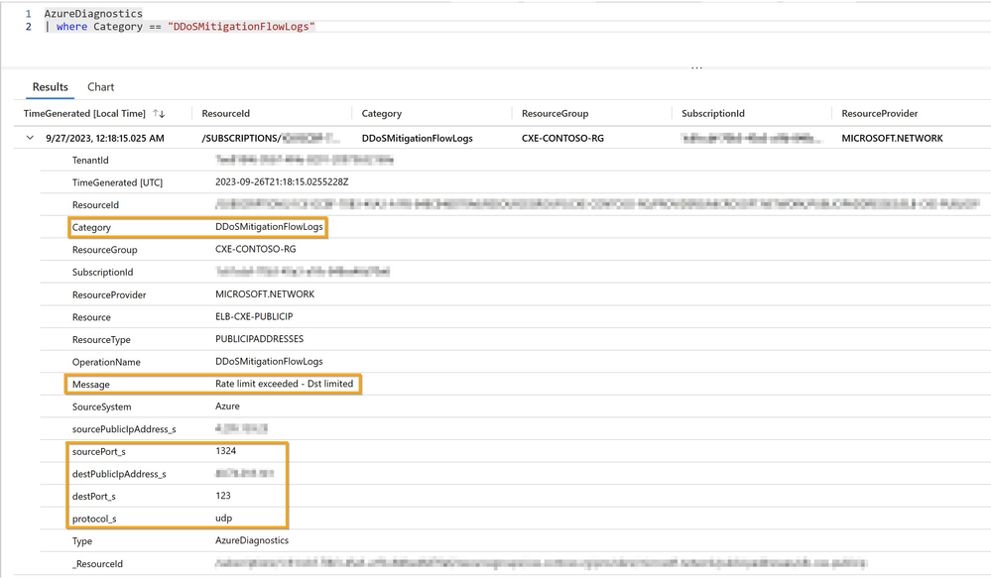This screenshot has height=578, width=991.
Task: Select the Results tab
Action: point(50,87)
